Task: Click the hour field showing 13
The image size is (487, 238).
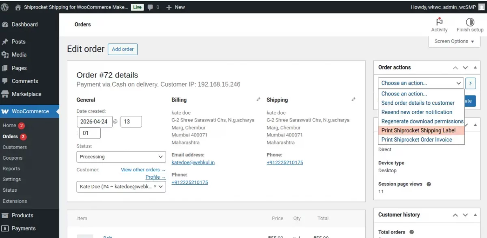Action: coord(131,122)
